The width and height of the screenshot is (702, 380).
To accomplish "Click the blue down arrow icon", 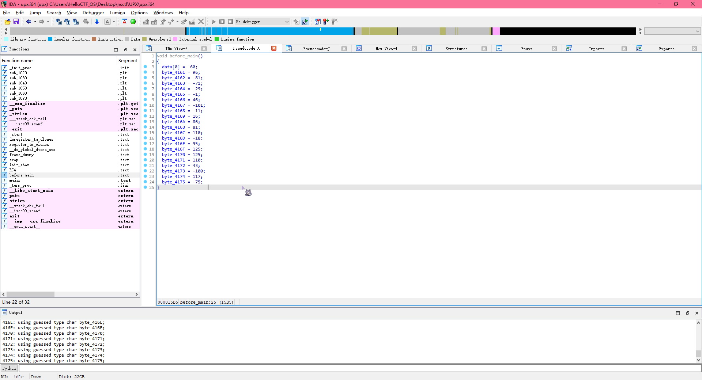I will [97, 22].
